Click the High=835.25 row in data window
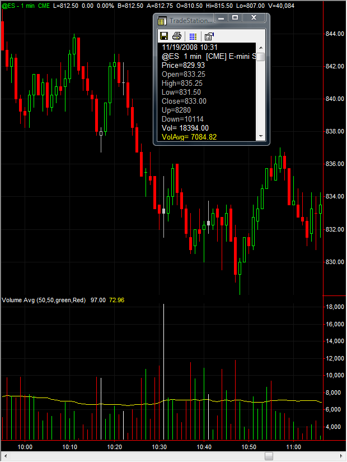The width and height of the screenshot is (347, 462). coord(182,84)
